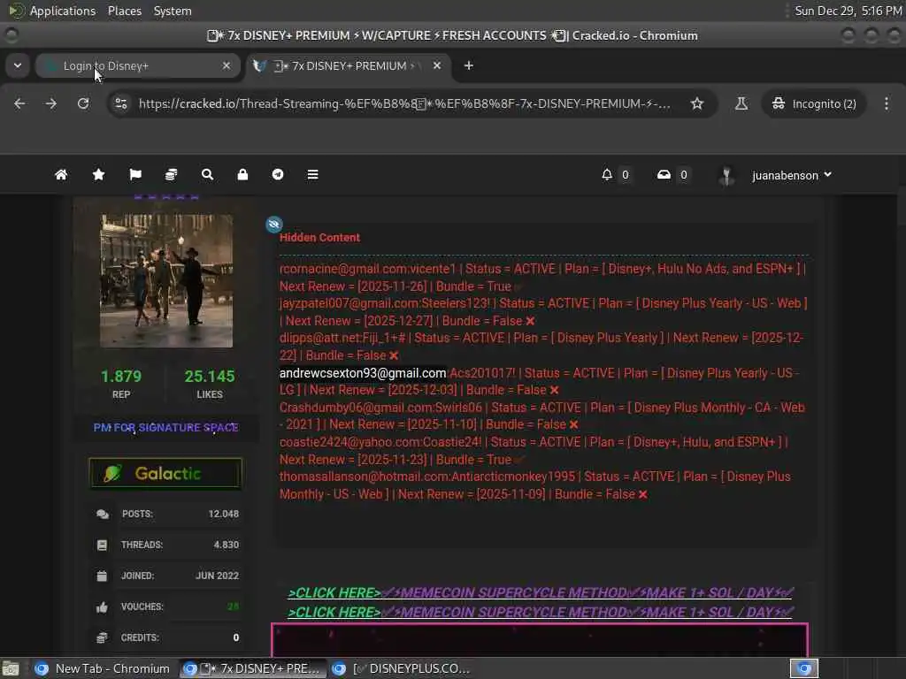Click the dlipps@att.net account line
906x679 pixels.
[x=541, y=347]
